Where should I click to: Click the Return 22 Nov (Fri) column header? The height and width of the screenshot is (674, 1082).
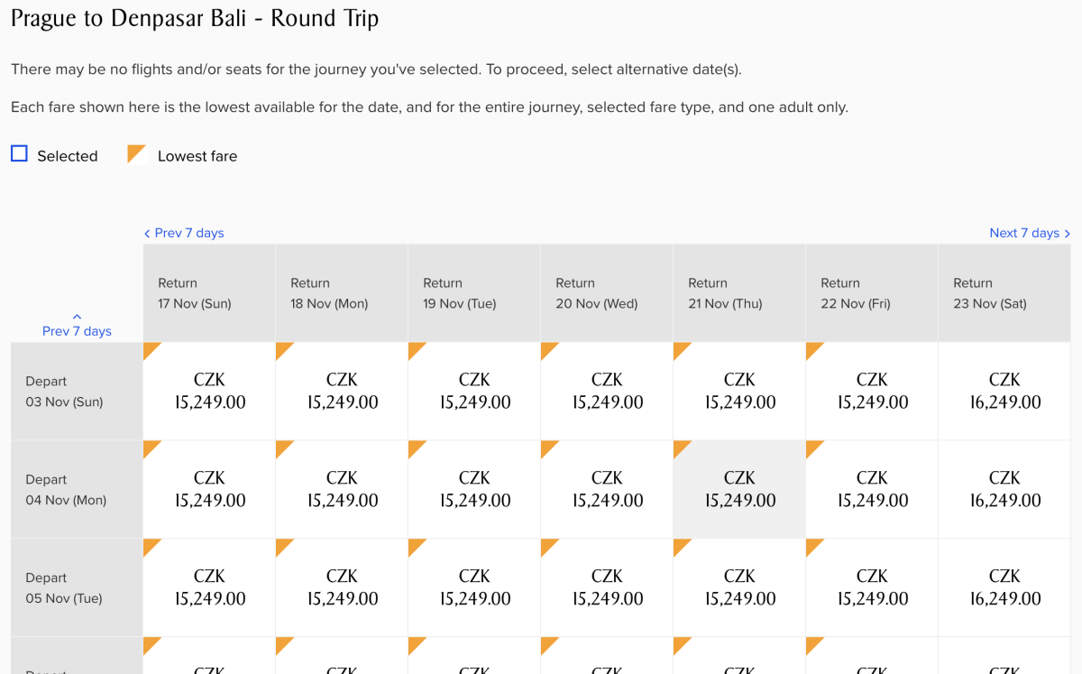pyautogui.click(x=872, y=293)
